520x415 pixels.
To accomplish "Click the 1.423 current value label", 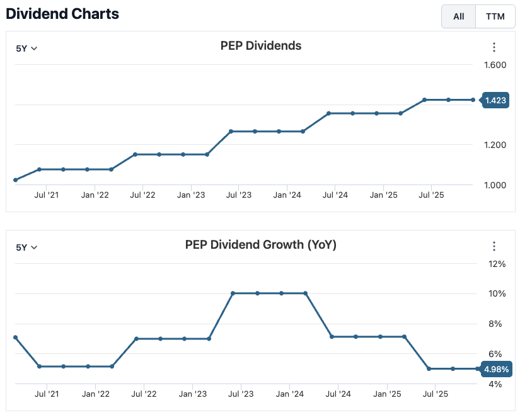I will (495, 100).
